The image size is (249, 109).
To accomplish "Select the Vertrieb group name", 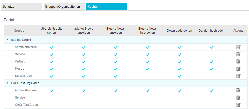I will [20, 61].
